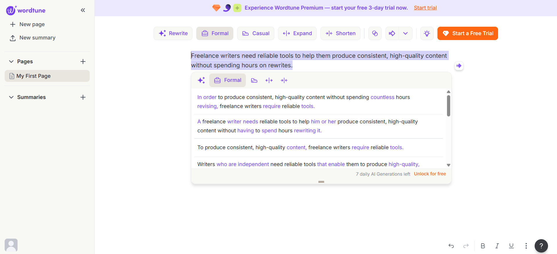Open the lightbulb tips icon in toolbar

(x=427, y=33)
